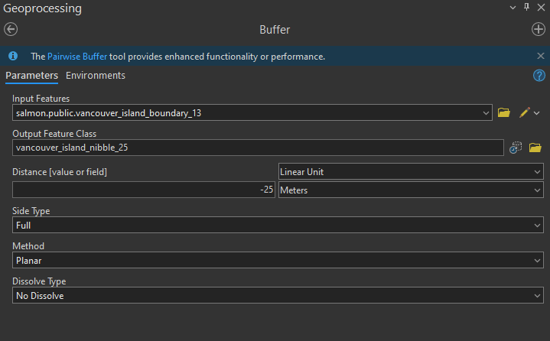Click the database icon beside Output Feature Class

pos(516,148)
